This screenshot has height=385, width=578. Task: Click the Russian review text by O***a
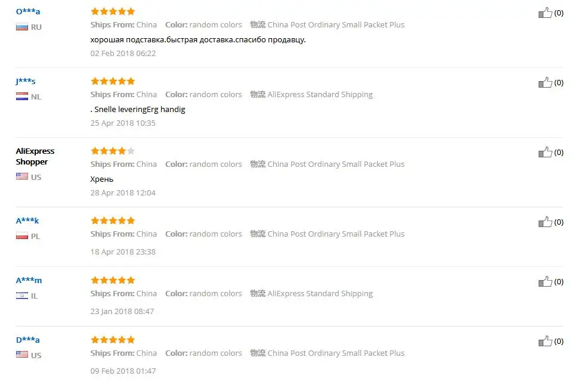coord(198,40)
